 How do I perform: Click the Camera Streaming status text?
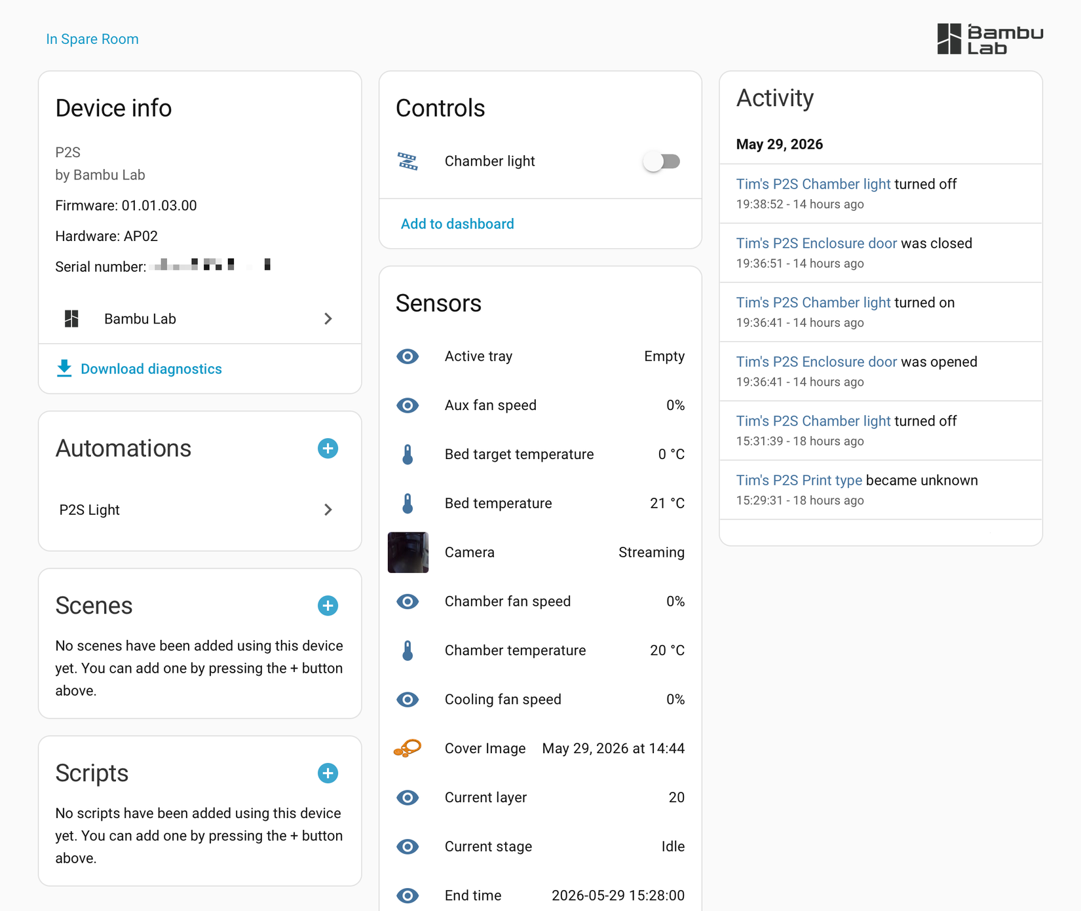[x=652, y=553]
